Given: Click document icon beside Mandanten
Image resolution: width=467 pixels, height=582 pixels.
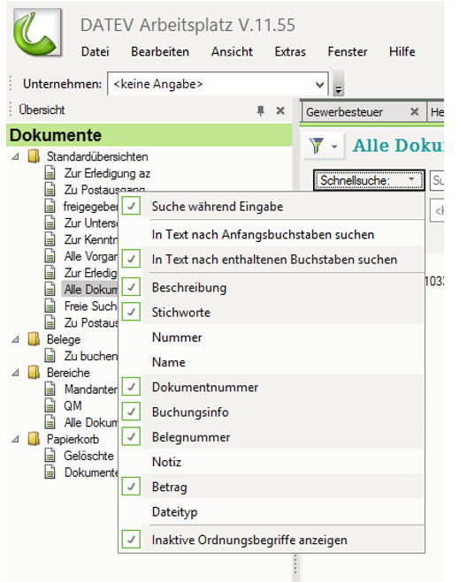Looking at the screenshot, I should coord(50,389).
